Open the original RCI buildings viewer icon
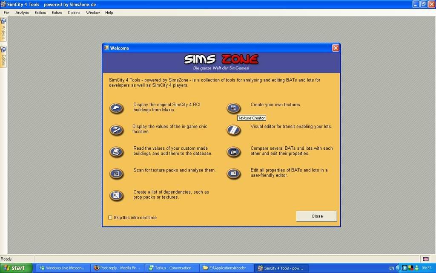 pos(116,108)
